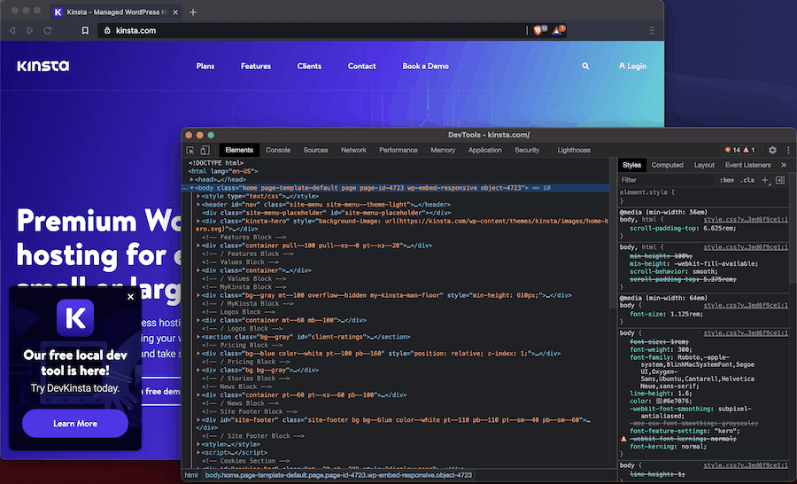Activate the inspect element picker icon
797x484 pixels.
coord(190,151)
